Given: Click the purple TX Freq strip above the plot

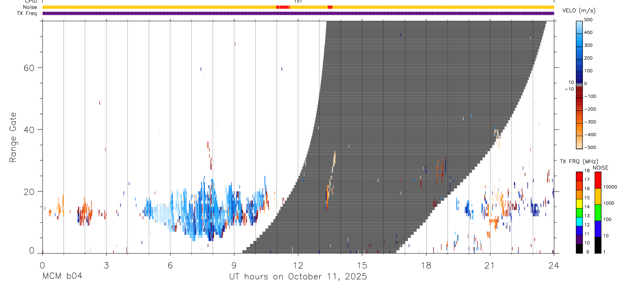Looking at the screenshot, I should (298, 13).
